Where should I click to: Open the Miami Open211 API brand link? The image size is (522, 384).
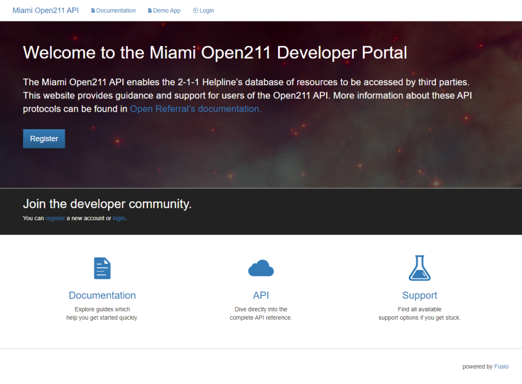[45, 10]
